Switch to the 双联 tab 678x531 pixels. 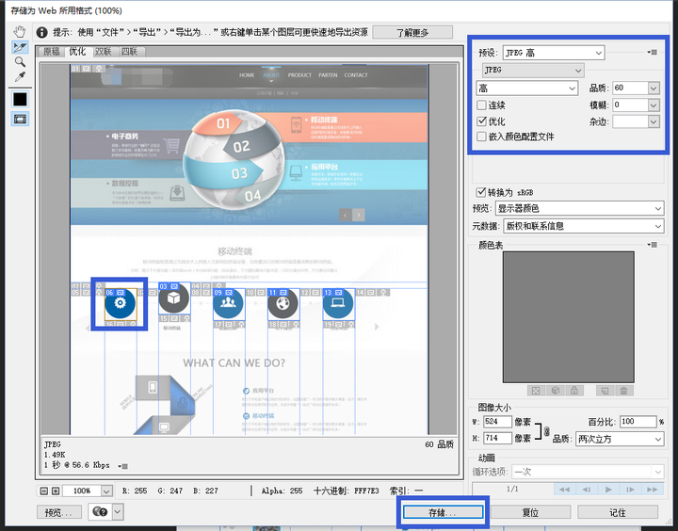coord(104,52)
